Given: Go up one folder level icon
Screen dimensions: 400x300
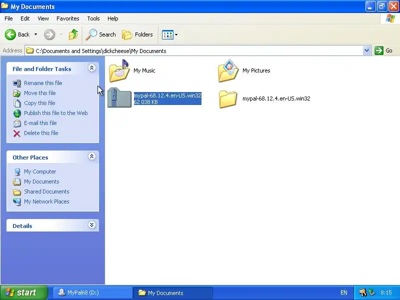Looking at the screenshot, I should pyautogui.click(x=73, y=34).
